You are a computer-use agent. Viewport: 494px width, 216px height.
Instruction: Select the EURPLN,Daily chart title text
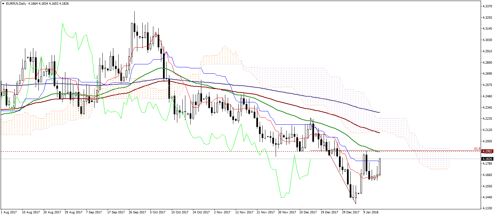pos(17,4)
